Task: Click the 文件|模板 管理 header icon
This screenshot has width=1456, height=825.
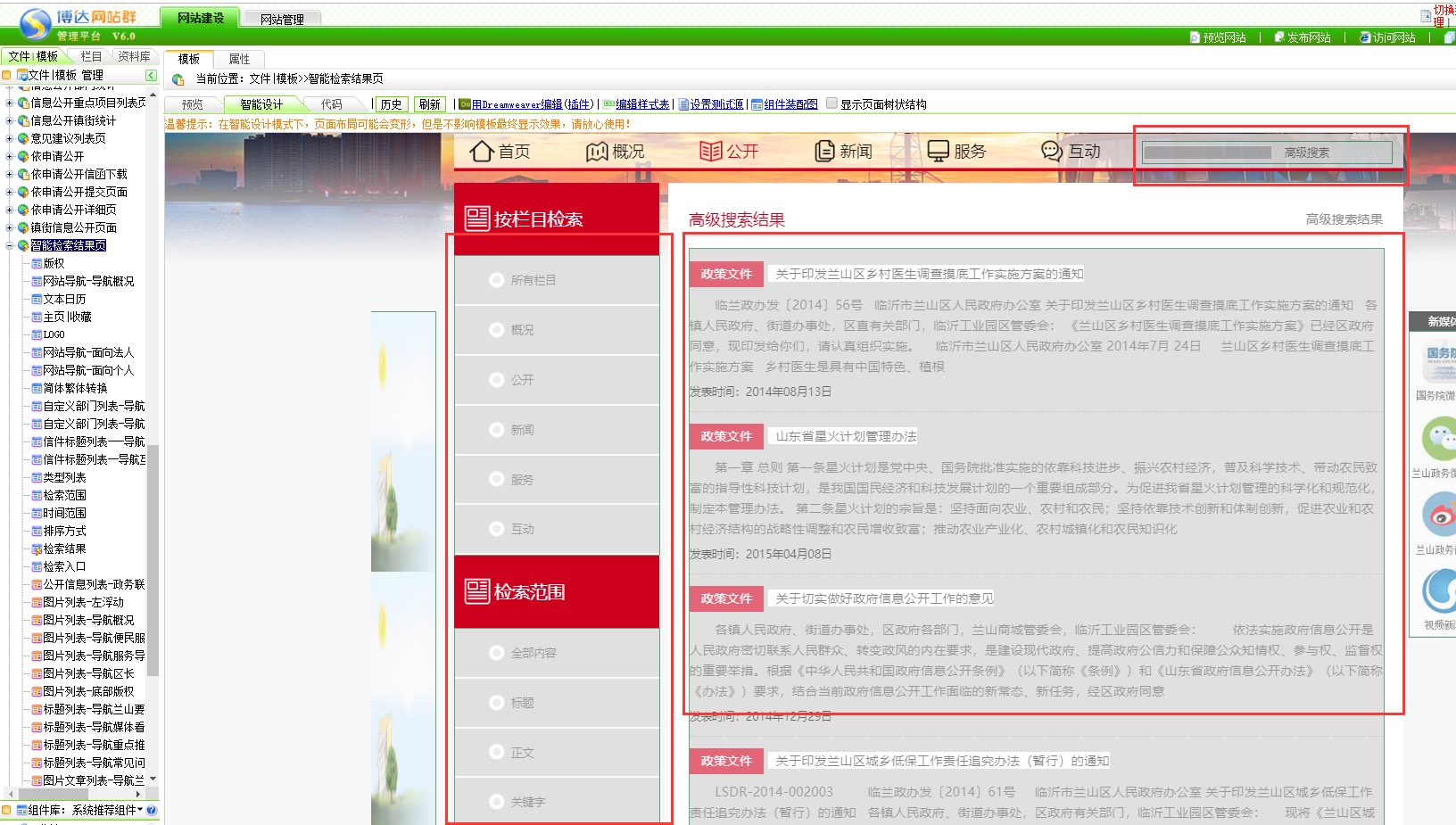Action: pos(22,75)
